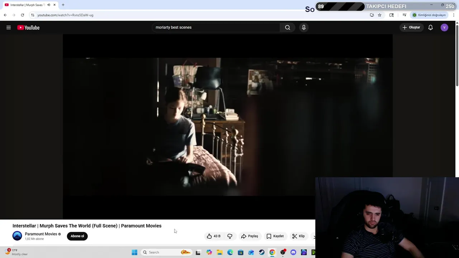Open Google Lens search icon in toolbar
Image resolution: width=459 pixels, height=258 pixels.
pyautogui.click(x=392, y=15)
